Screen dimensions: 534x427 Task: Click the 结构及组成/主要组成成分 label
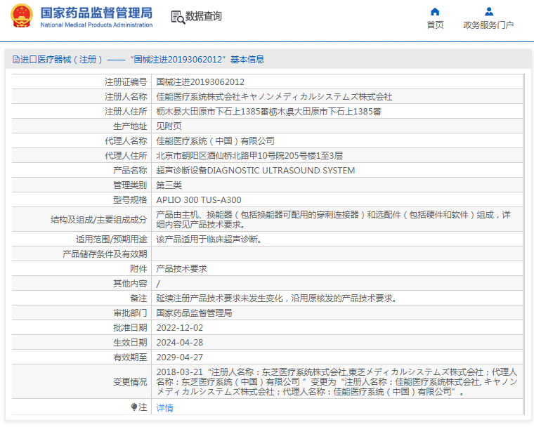tap(99, 220)
